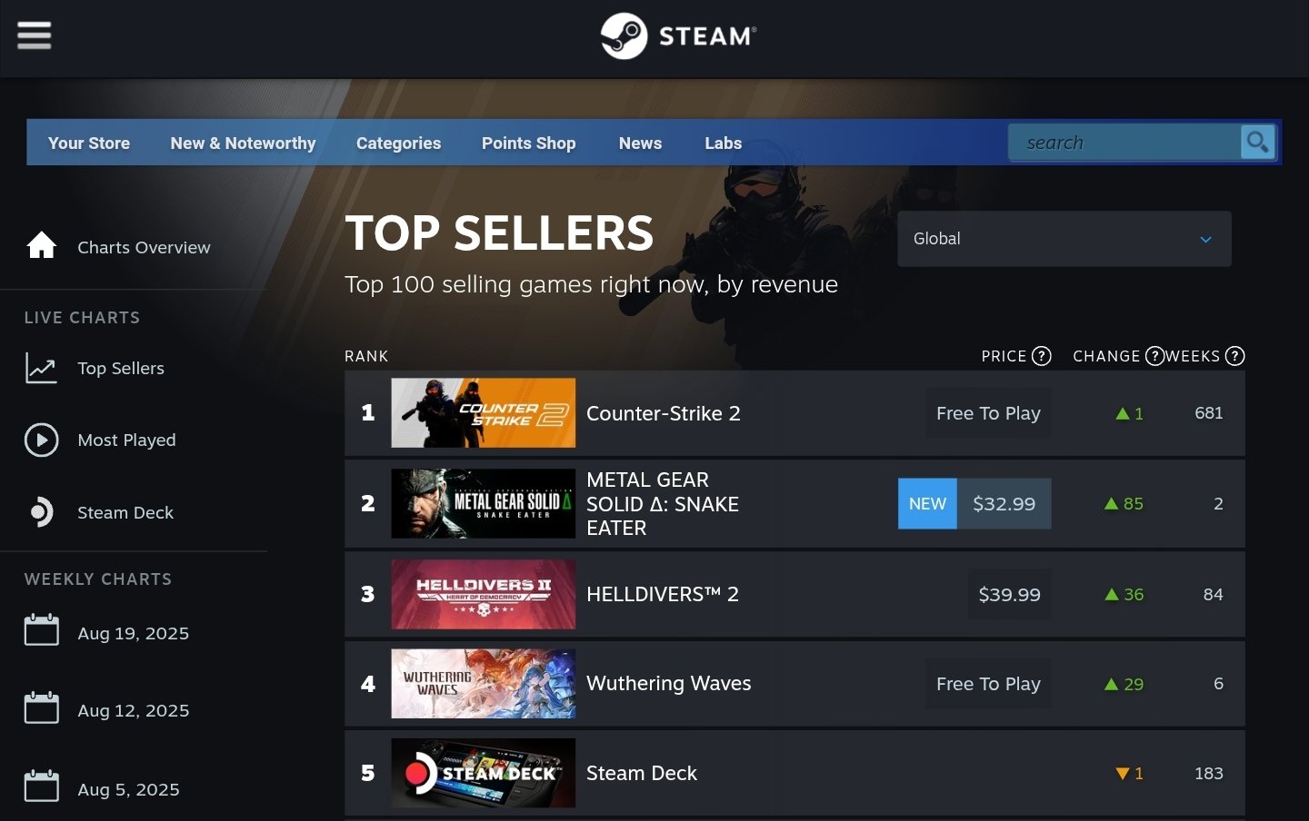The width and height of the screenshot is (1309, 821).
Task: Click into the store search field
Action: (x=1125, y=143)
